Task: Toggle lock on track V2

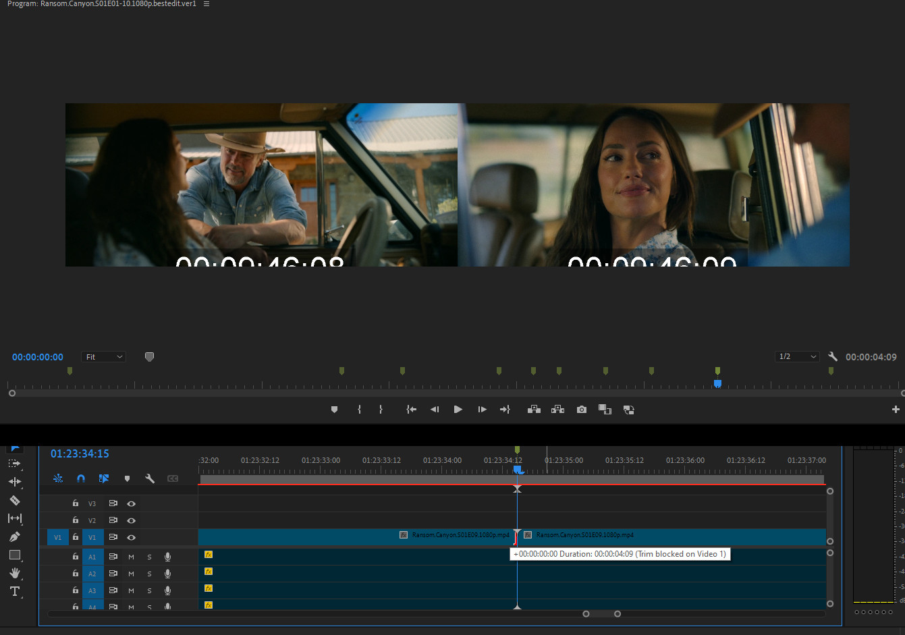Action: coord(76,520)
